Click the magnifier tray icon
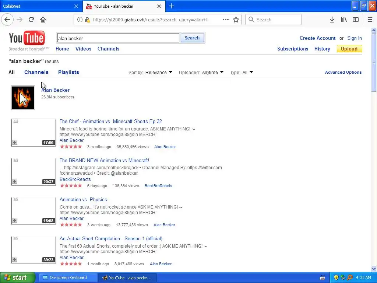Image resolution: width=377 pixels, height=283 pixels. click(350, 277)
